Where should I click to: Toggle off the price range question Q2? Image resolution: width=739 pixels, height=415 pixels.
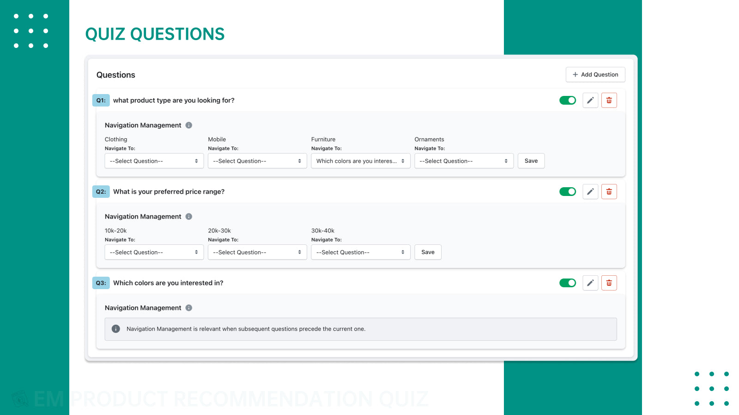(x=567, y=191)
